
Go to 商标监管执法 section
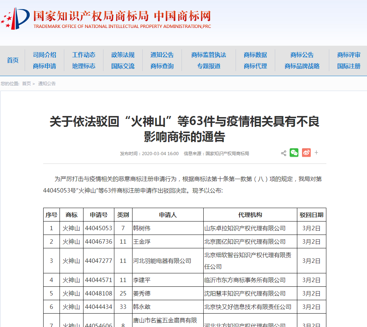click(209, 55)
